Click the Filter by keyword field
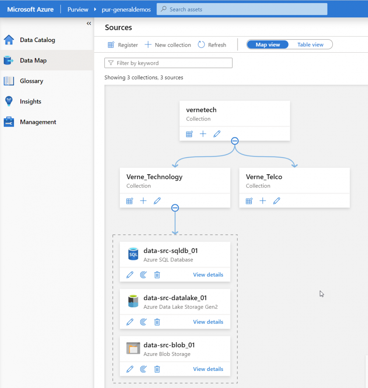Image resolution: width=368 pixels, height=388 pixels. pyautogui.click(x=168, y=63)
